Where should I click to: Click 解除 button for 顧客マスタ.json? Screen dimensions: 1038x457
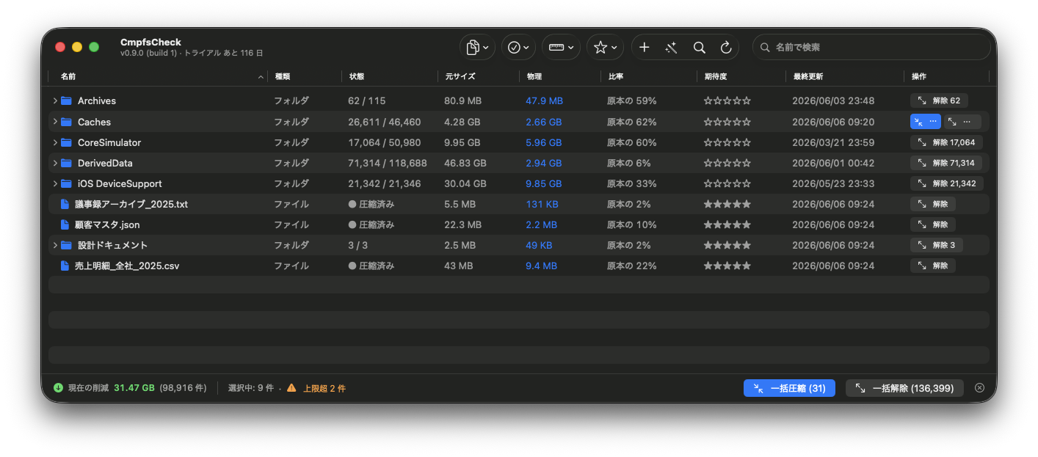[x=933, y=224]
